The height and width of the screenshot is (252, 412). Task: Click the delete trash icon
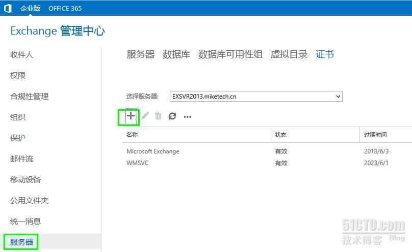point(158,116)
